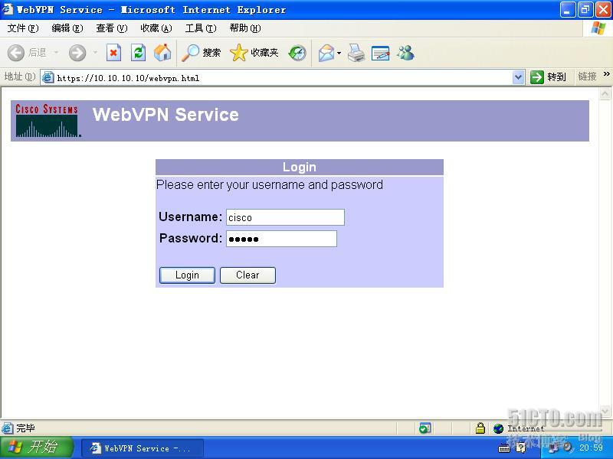The height and width of the screenshot is (459, 613).
Task: Stop page loading with the red X icon
Action: pos(113,53)
